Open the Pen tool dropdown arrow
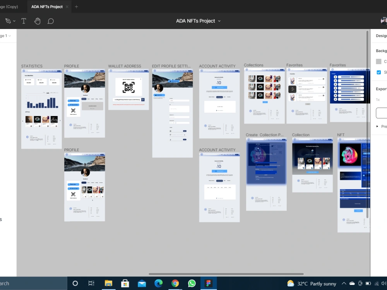The width and height of the screenshot is (387, 290). (14, 21)
